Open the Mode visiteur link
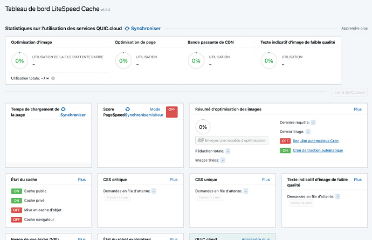Viewport: 372px width, 240px height. [155, 112]
